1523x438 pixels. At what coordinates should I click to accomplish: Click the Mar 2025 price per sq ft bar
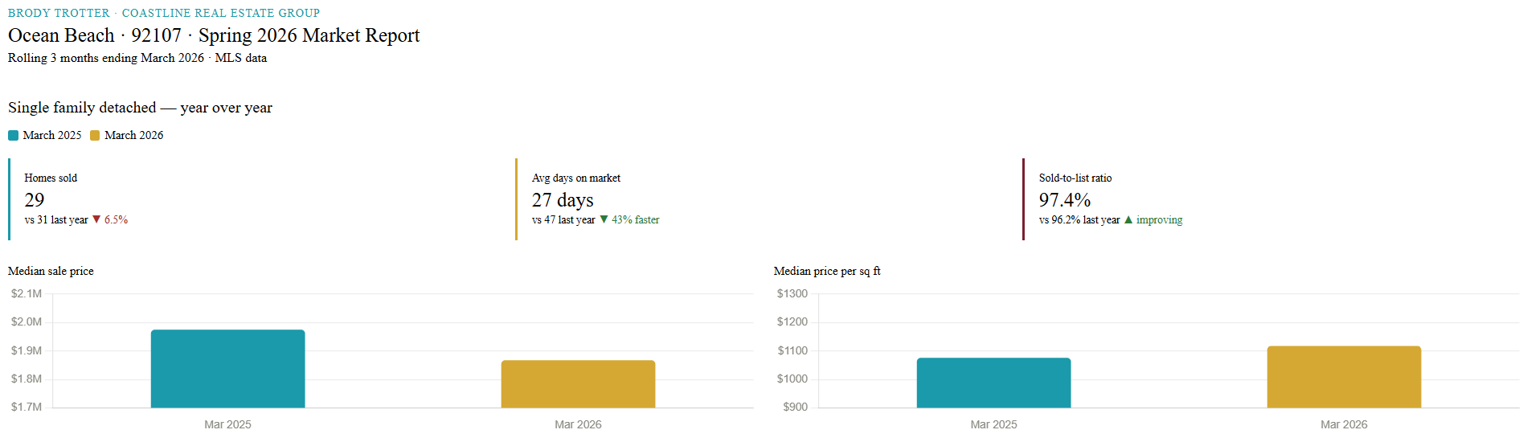coord(993,383)
